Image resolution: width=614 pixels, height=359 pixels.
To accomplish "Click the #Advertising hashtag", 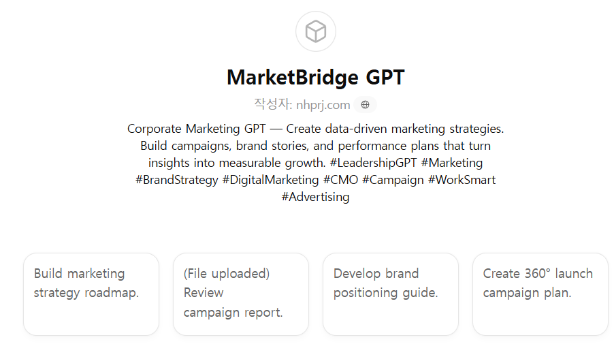I will pyautogui.click(x=315, y=197).
